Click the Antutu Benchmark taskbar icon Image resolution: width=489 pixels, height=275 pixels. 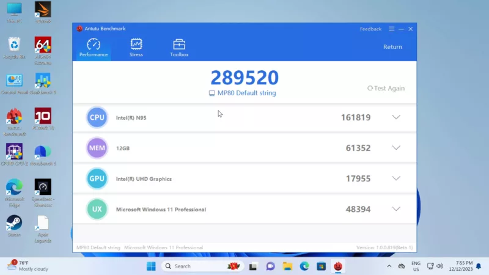pyautogui.click(x=338, y=266)
